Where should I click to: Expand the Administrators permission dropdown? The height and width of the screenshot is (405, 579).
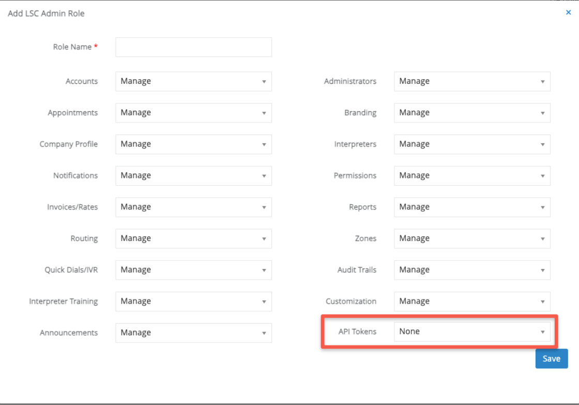point(471,81)
